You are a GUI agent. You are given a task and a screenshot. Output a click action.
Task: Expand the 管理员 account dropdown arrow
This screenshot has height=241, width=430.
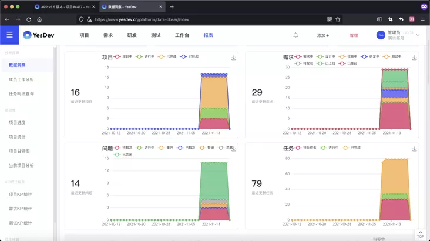click(x=418, y=35)
